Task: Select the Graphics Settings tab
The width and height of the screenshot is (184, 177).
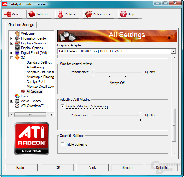Action: [21, 25]
